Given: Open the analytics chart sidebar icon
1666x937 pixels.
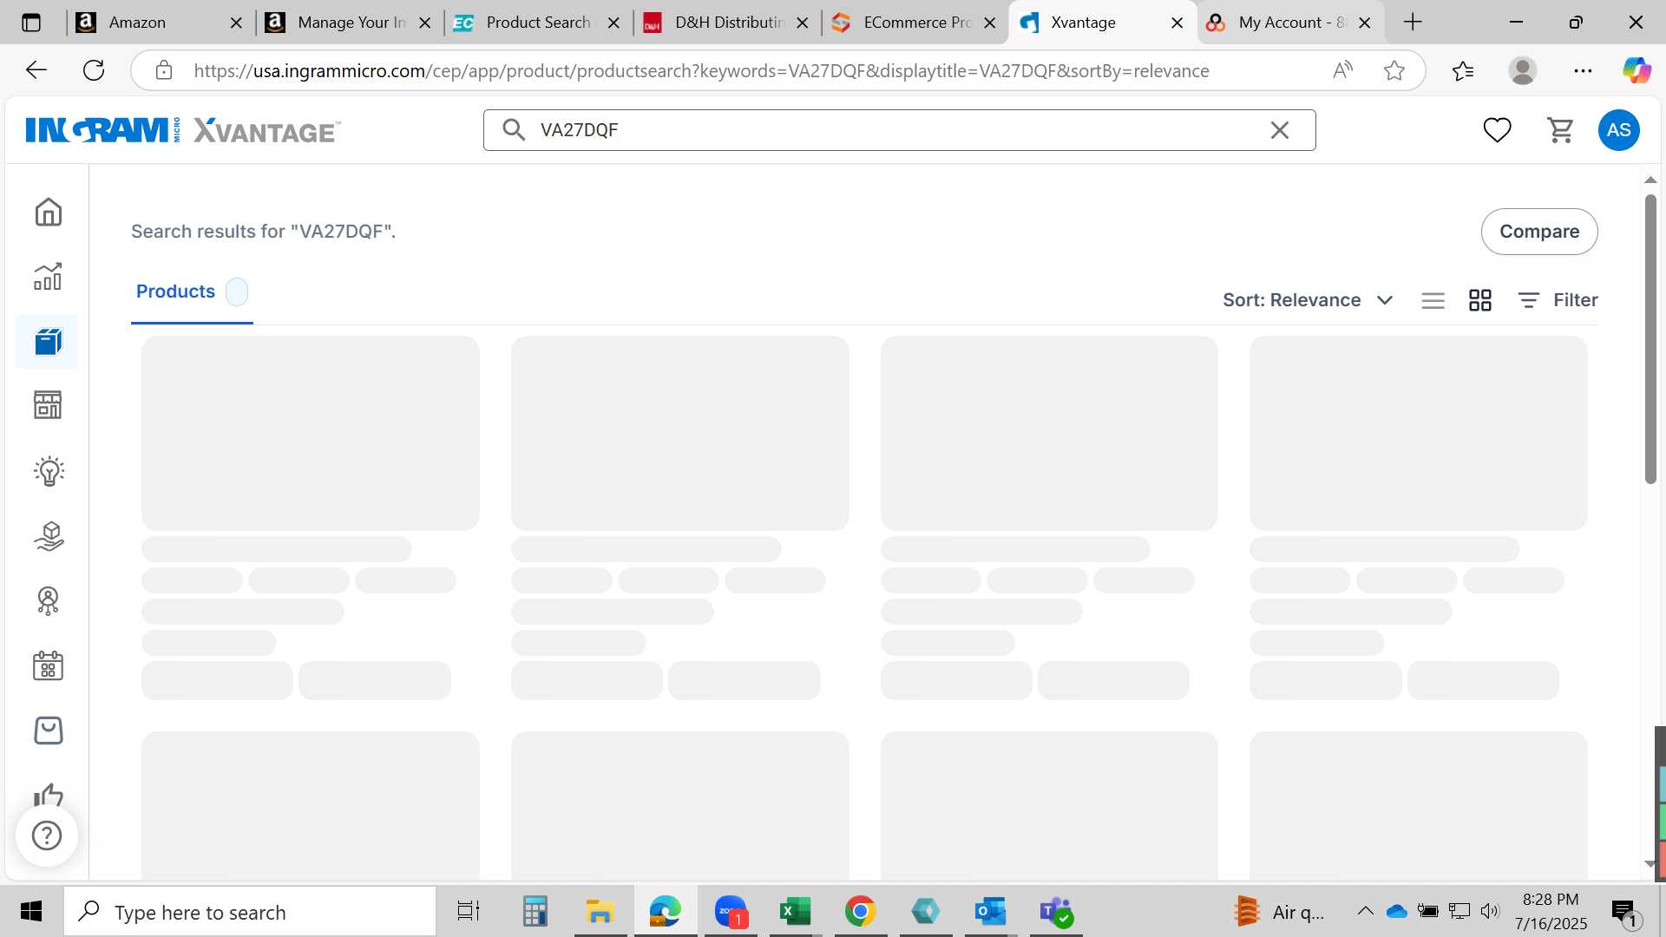Looking at the screenshot, I should click(x=48, y=277).
